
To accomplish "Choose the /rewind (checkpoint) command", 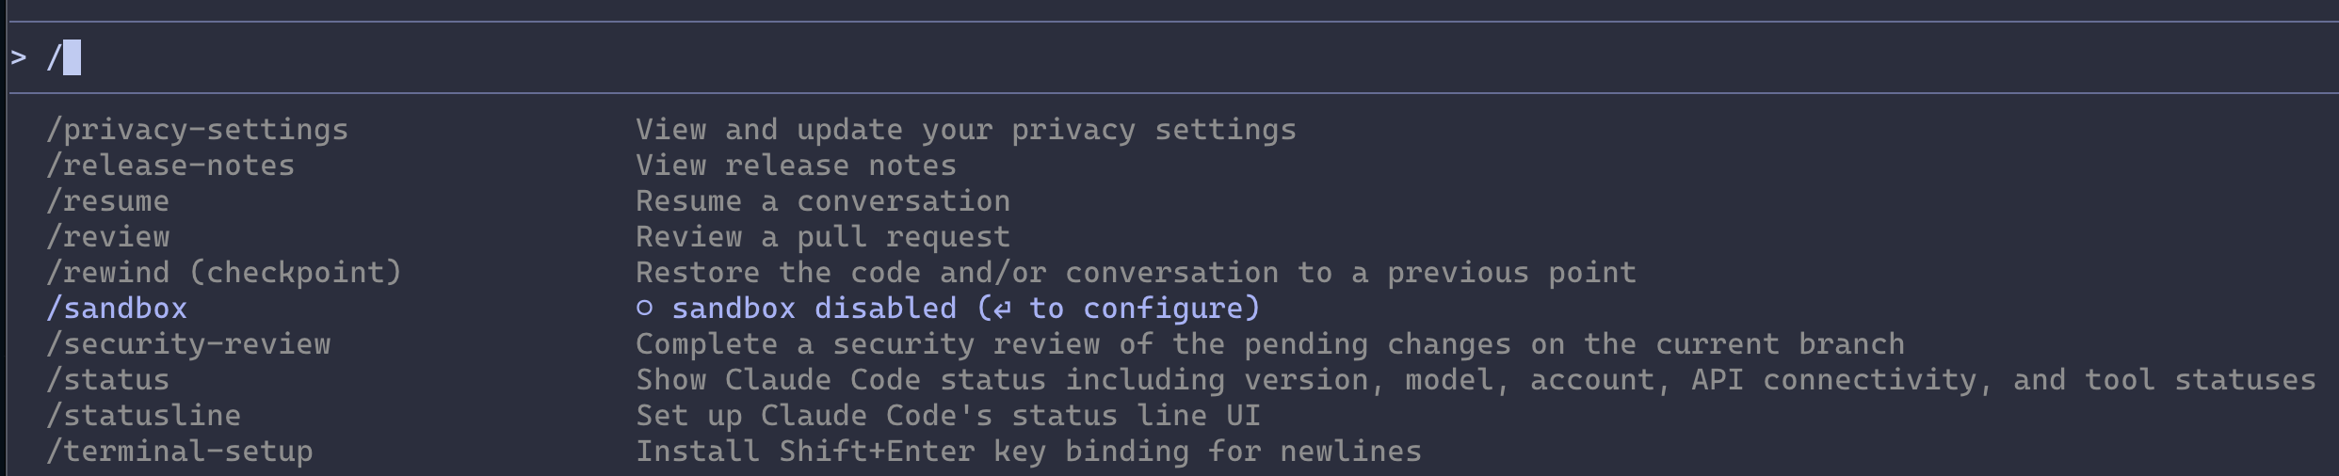I will [224, 273].
